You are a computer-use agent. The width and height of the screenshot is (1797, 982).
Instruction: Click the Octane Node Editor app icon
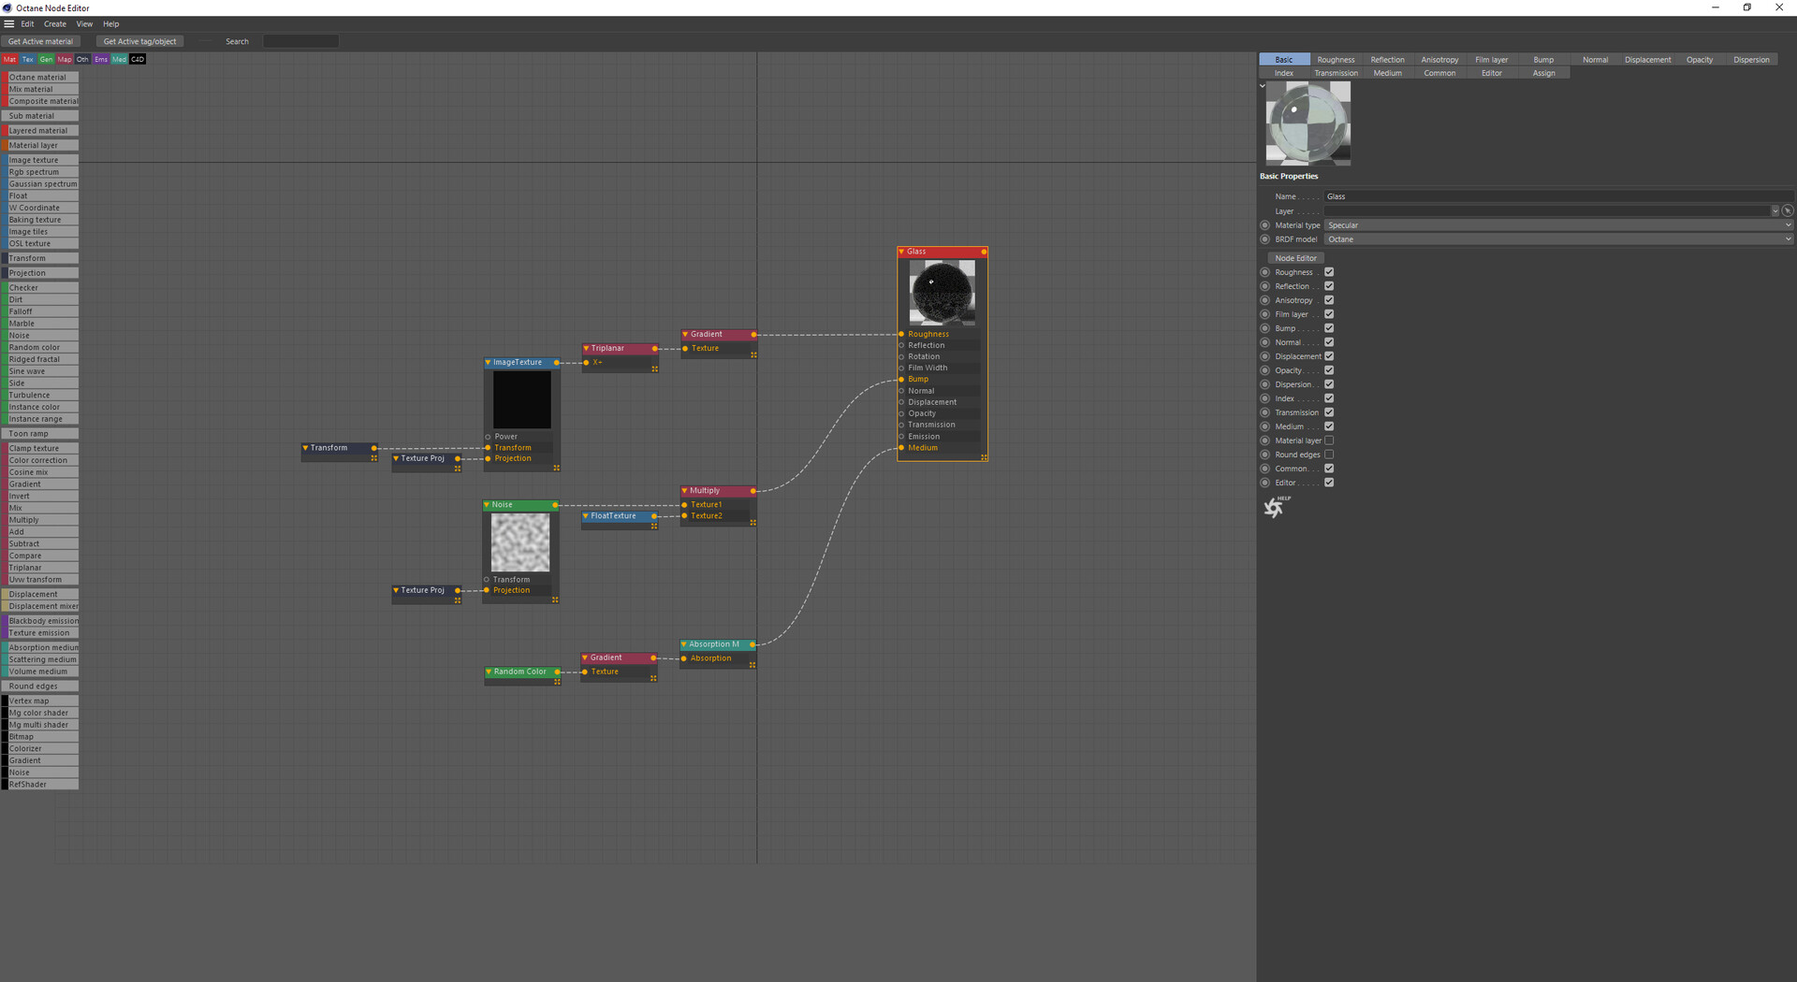pos(7,7)
